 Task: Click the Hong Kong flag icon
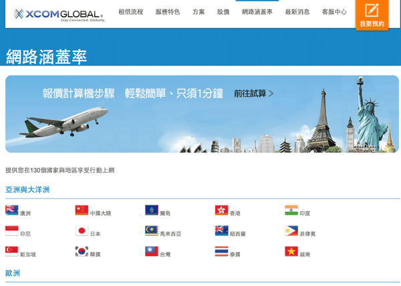point(221,210)
